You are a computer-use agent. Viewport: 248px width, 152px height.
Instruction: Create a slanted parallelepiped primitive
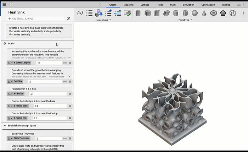pyautogui.click(x=166, y=13)
